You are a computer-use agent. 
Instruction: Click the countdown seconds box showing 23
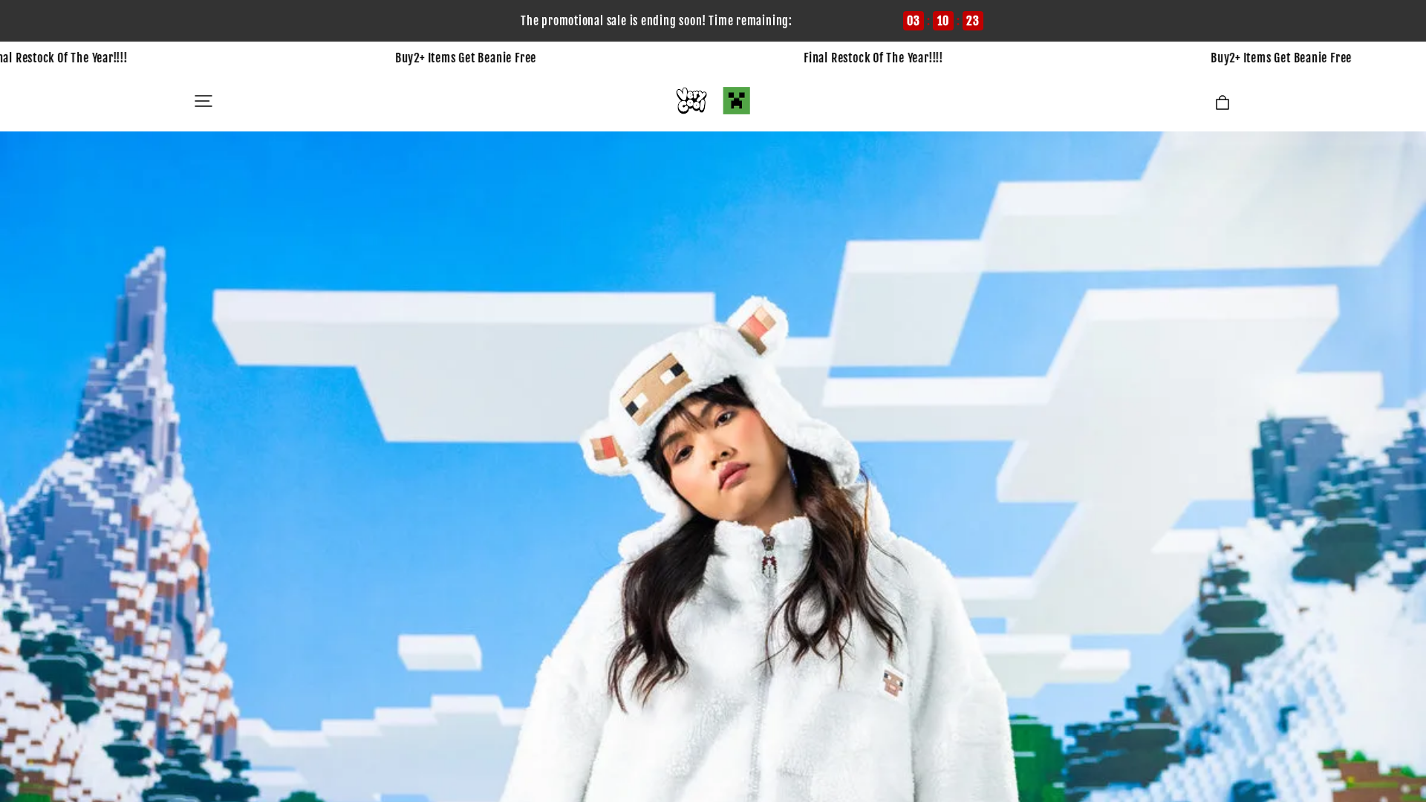972,21
